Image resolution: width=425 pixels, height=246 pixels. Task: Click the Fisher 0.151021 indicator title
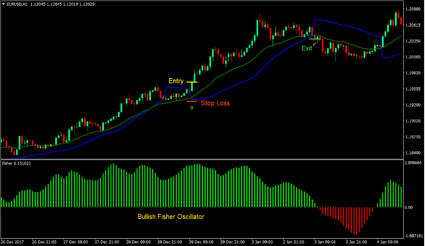[x=16, y=163]
